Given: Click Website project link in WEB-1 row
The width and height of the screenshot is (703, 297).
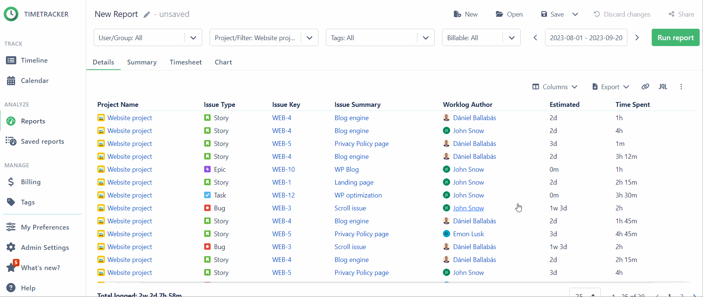Looking at the screenshot, I should coord(130,182).
